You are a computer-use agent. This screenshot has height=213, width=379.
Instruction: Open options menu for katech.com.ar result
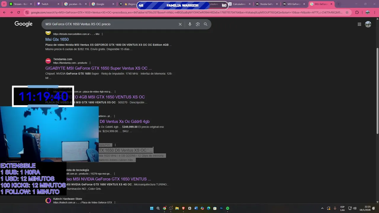[x=115, y=203]
